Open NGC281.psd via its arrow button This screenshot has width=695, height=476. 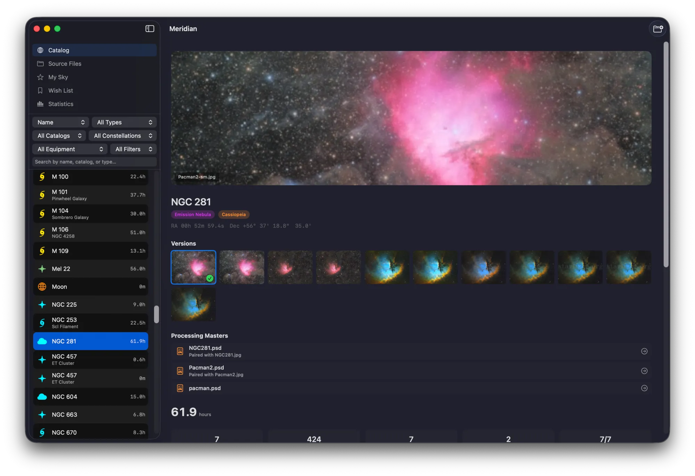[x=644, y=351]
